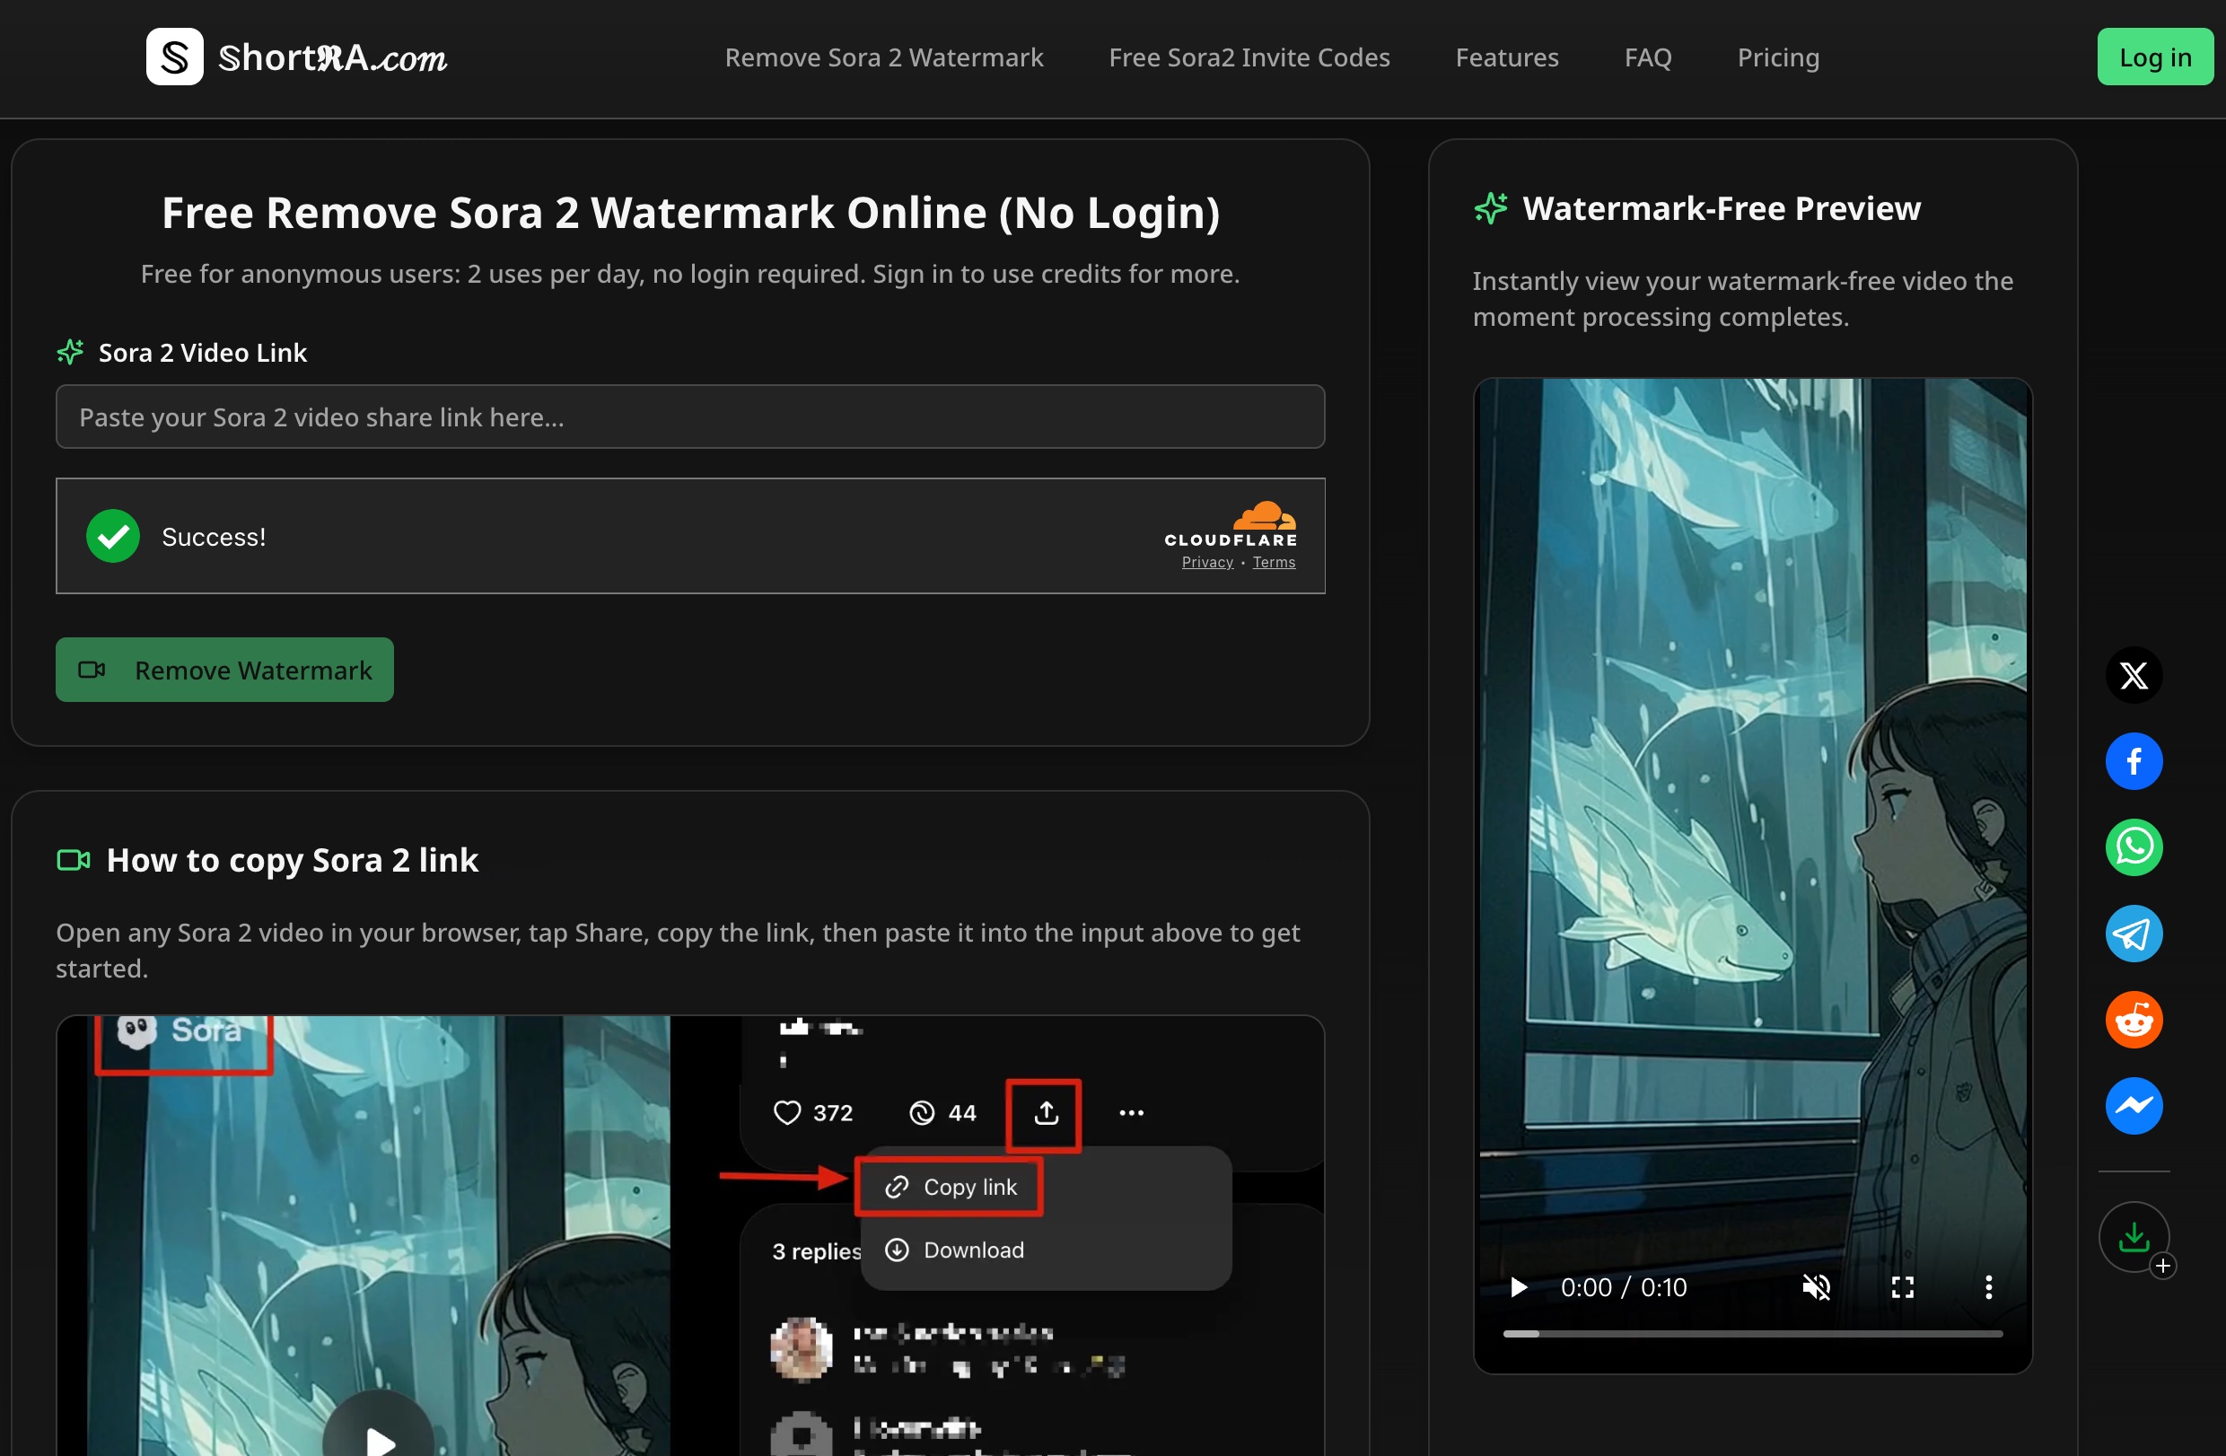This screenshot has width=2226, height=1456.
Task: Open the Pricing menu item
Action: pyautogui.click(x=1777, y=58)
